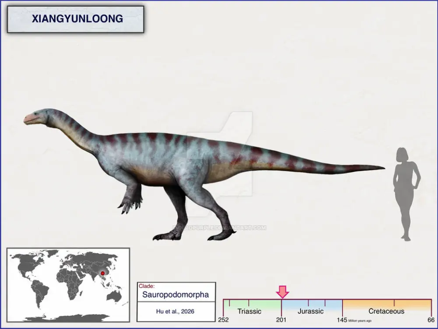This screenshot has width=438, height=329.
Task: Click the Hu et al., 2026 citation
Action: click(175, 311)
